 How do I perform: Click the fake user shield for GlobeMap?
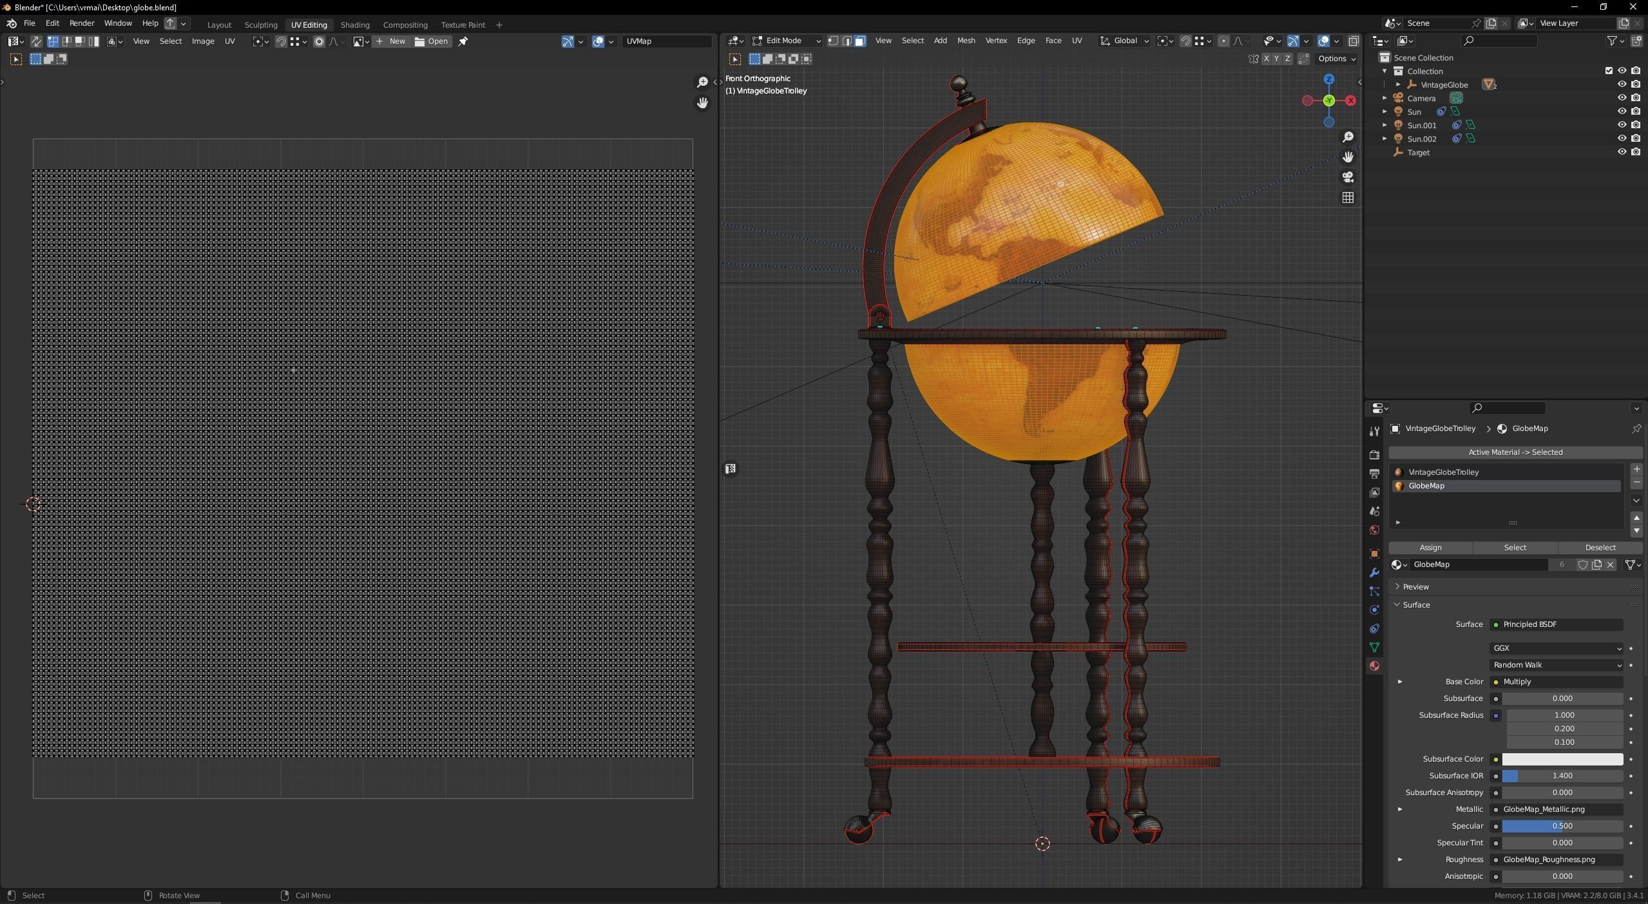[1582, 564]
